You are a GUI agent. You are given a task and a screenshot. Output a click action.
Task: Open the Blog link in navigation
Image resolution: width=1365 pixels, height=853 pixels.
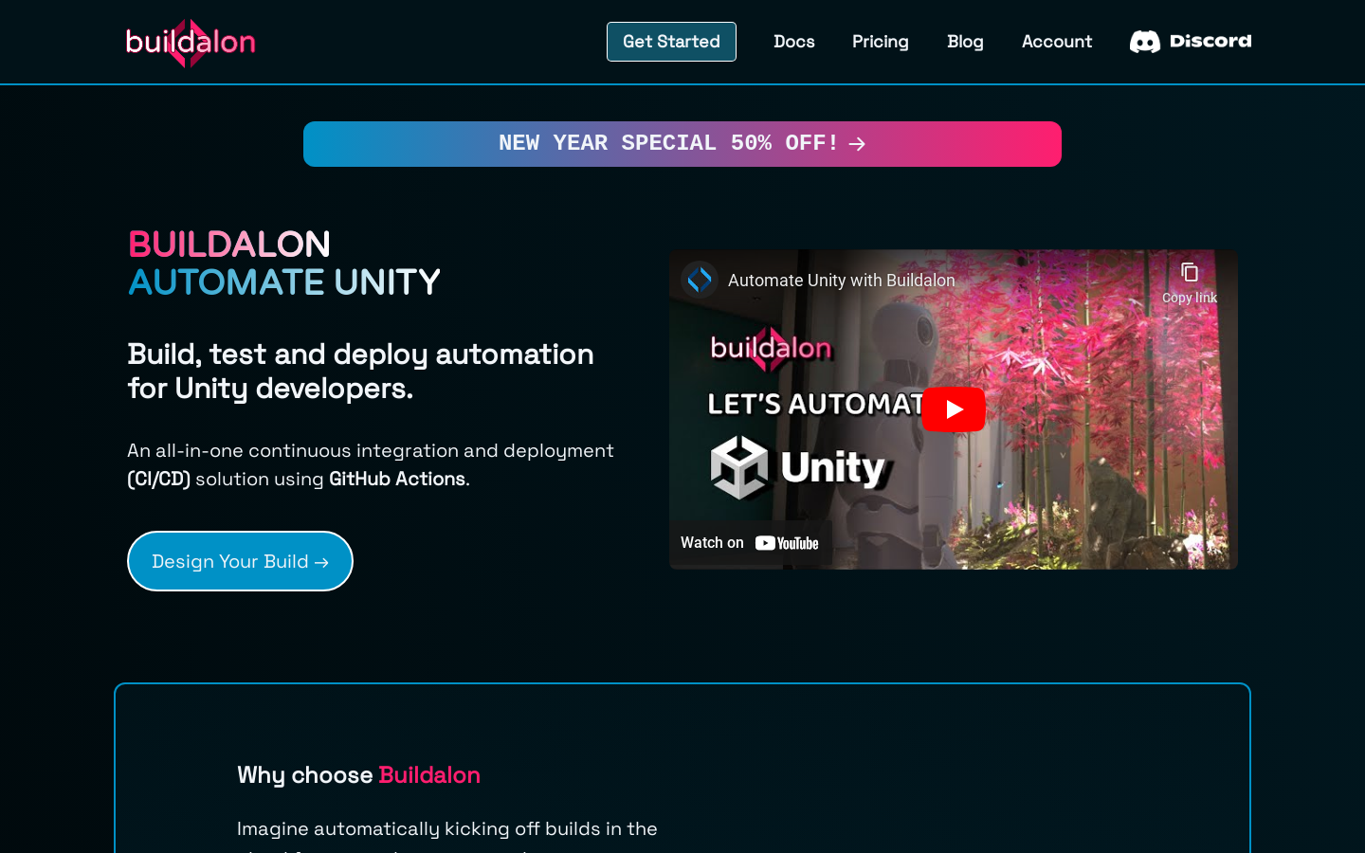click(x=965, y=42)
